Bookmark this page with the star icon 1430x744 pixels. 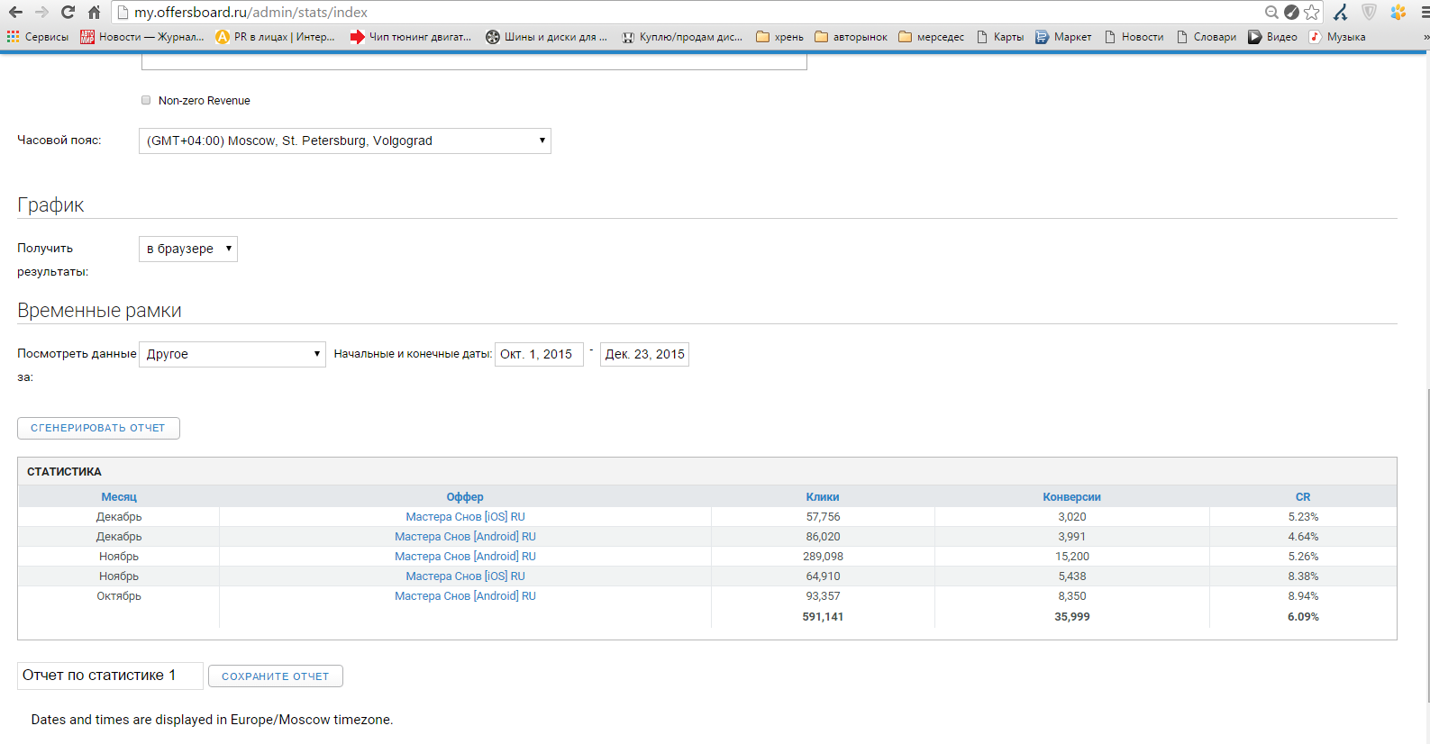coord(1312,13)
